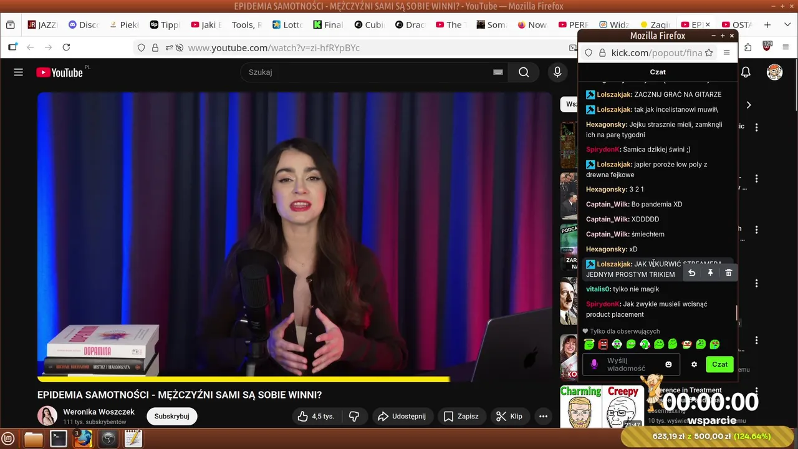Image resolution: width=798 pixels, height=449 pixels.
Task: Subscribe to Weronika Woszczek channel
Action: [171, 417]
